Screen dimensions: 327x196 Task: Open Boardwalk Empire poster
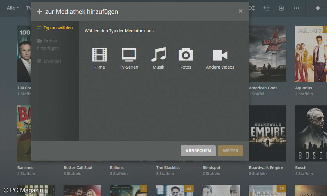click(268, 133)
